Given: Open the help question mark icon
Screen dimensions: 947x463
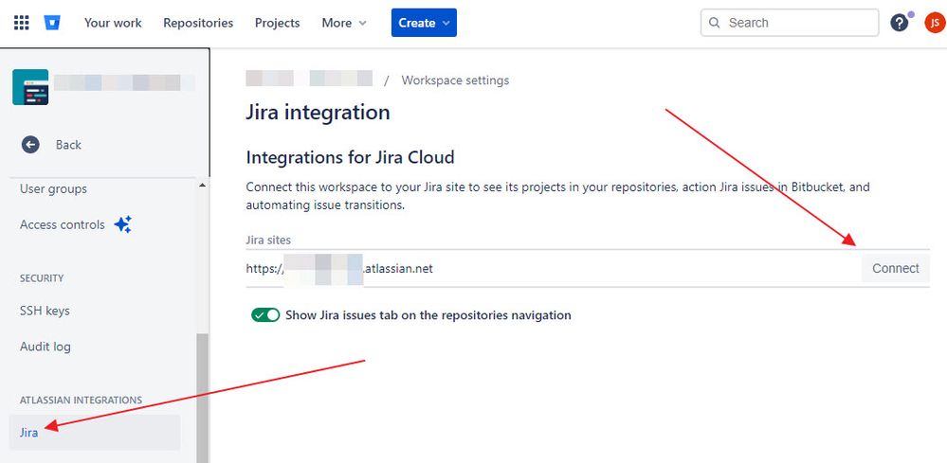Looking at the screenshot, I should click(900, 23).
